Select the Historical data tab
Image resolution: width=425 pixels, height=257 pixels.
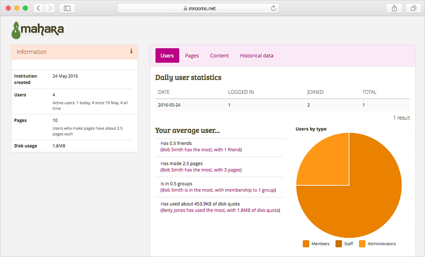pos(256,56)
